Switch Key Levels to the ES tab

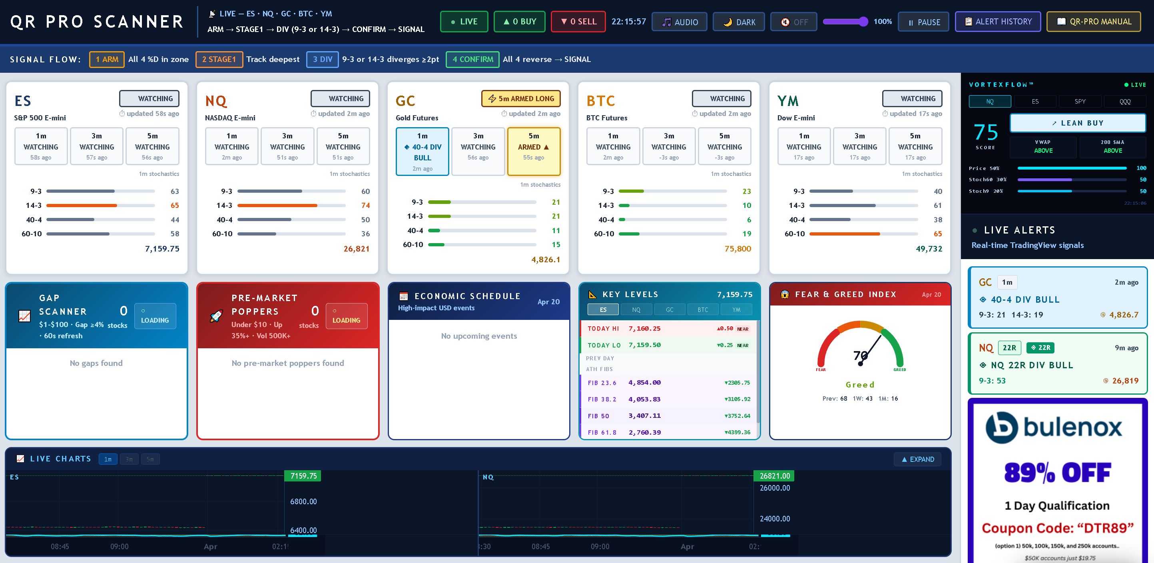click(x=603, y=309)
